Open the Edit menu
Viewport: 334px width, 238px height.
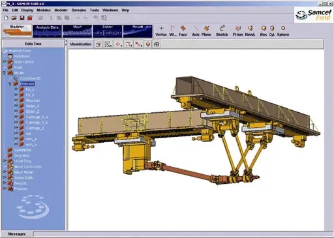tap(14, 10)
